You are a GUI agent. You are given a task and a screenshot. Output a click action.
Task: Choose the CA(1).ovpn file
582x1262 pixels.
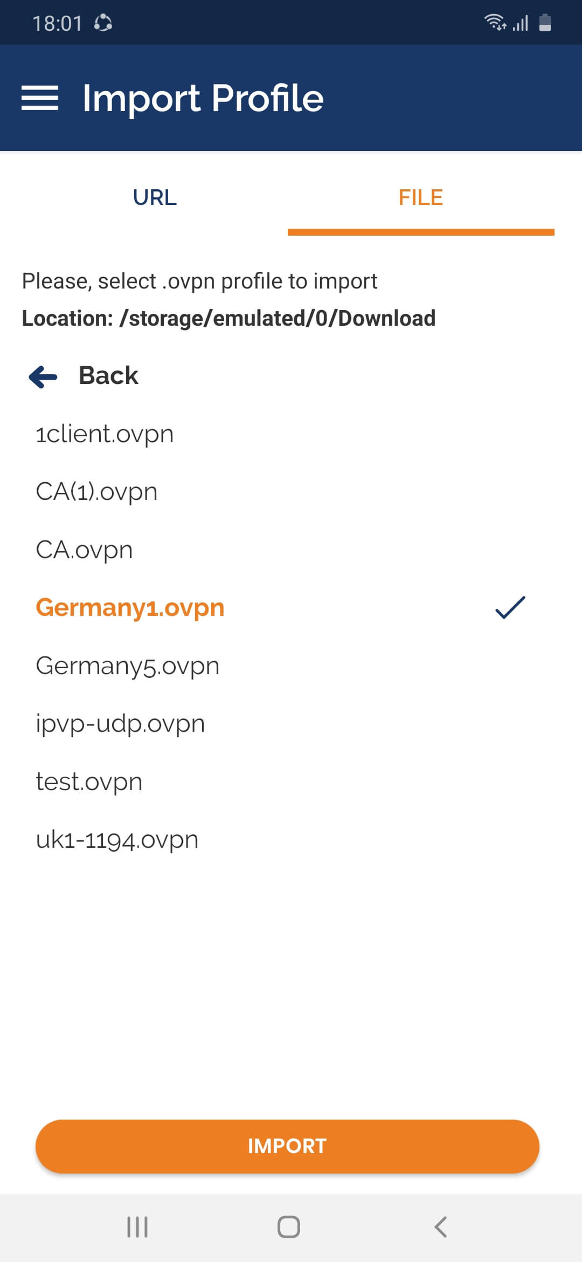pos(96,492)
